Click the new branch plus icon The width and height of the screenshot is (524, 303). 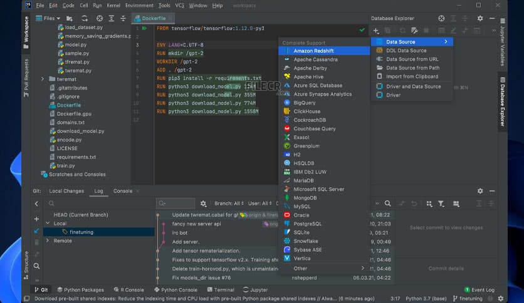[x=36, y=219]
